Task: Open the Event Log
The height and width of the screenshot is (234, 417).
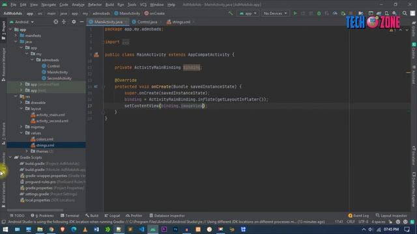Action: coord(358,216)
